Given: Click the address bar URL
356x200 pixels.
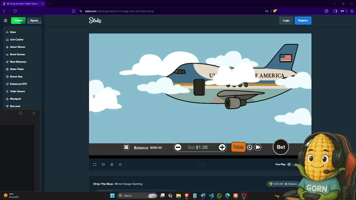Looking at the screenshot, I should pyautogui.click(x=119, y=11).
